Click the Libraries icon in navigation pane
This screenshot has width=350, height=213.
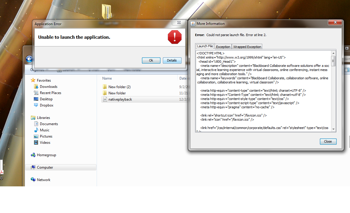[x=33, y=118]
